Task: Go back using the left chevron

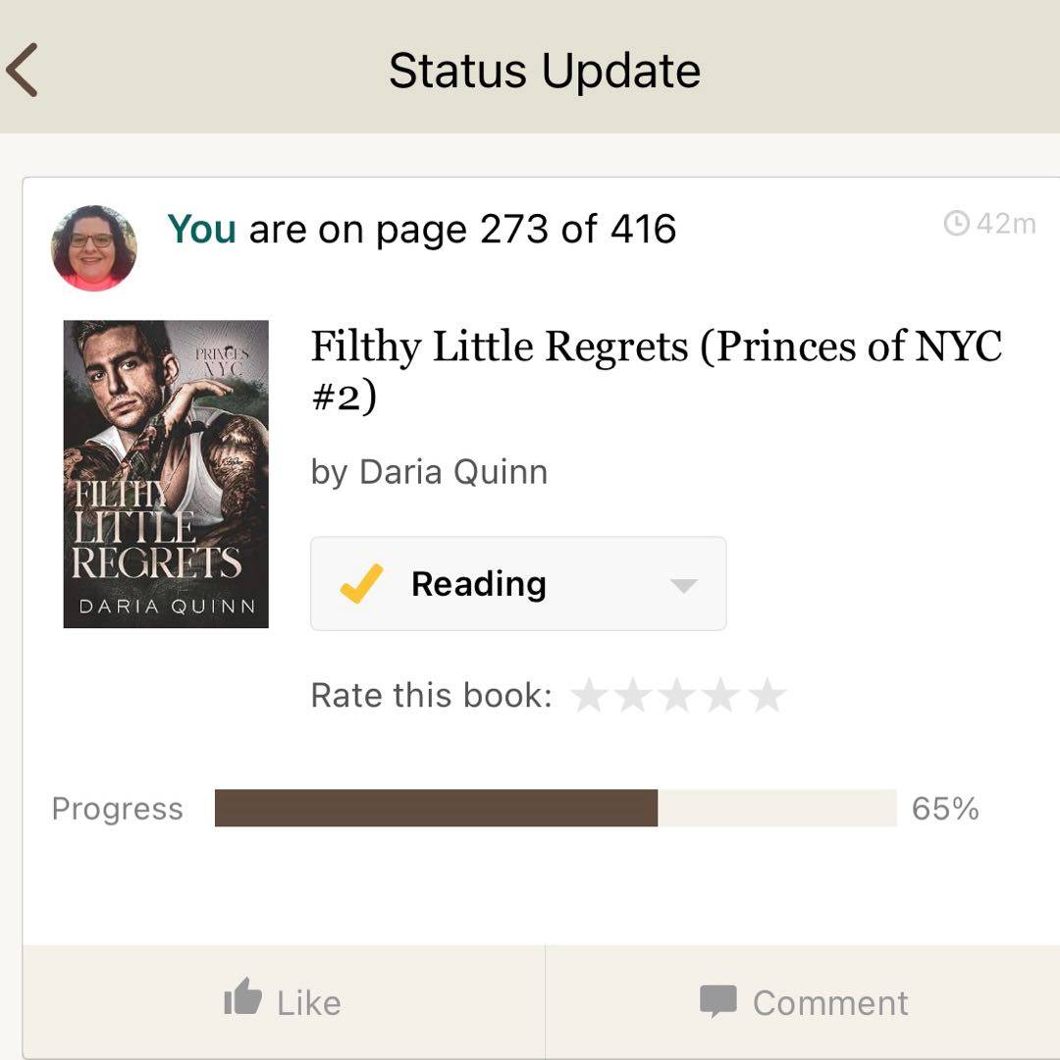Action: (23, 71)
